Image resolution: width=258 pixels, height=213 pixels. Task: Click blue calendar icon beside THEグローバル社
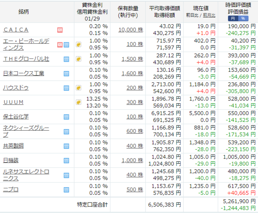click(x=66, y=59)
